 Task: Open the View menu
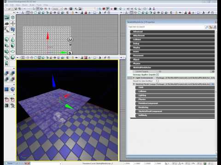pyautogui.click(x=18, y=5)
